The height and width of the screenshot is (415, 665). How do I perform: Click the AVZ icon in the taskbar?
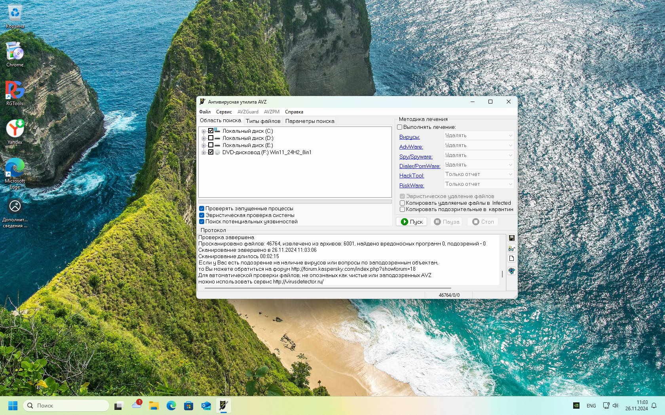point(223,406)
